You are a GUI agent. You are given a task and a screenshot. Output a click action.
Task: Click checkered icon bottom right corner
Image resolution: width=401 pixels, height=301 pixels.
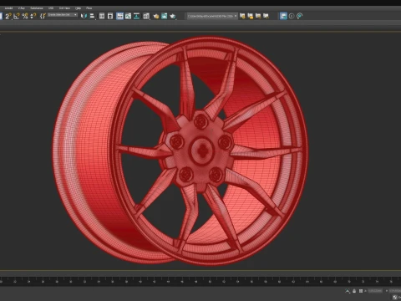[x=395, y=298]
